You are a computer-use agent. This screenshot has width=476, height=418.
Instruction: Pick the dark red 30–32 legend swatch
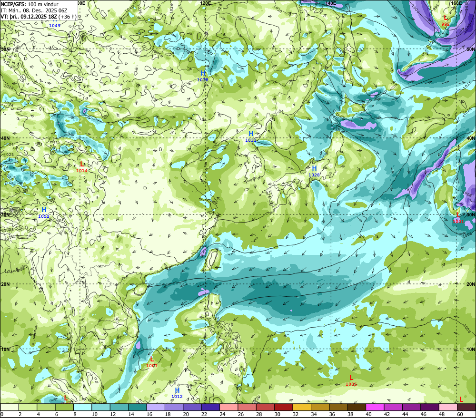[x=284, y=407]
